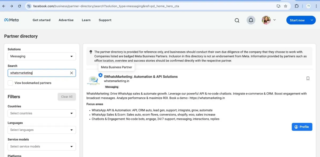Click the browser address bar URL
This screenshot has height=157, width=320.
(x=106, y=6)
